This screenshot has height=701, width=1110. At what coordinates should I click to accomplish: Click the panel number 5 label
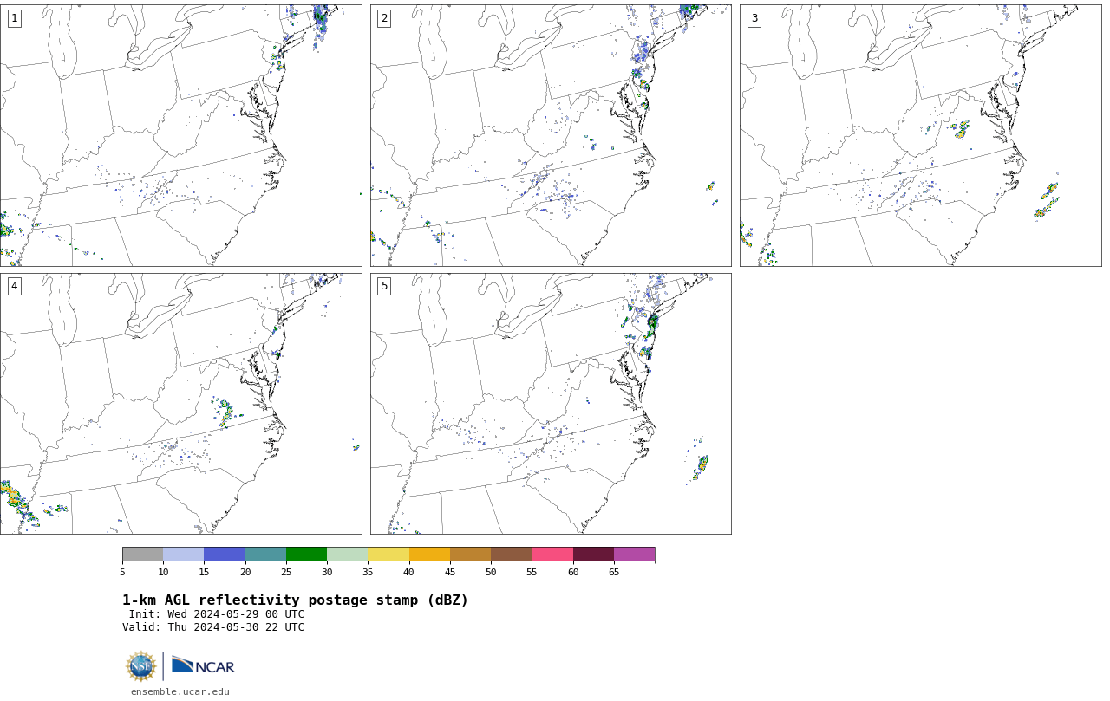[x=384, y=286]
